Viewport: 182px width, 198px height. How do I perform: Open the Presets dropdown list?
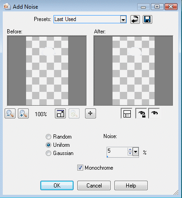pyautogui.click(x=123, y=19)
